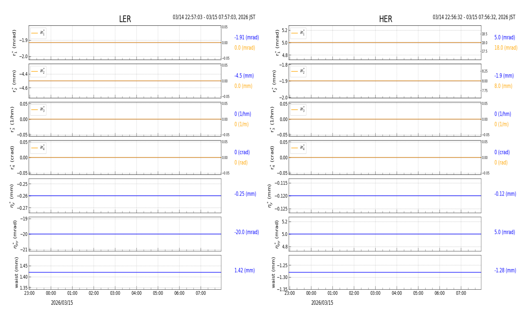Click the LER waist 1.42 (mm) readout

(x=245, y=271)
